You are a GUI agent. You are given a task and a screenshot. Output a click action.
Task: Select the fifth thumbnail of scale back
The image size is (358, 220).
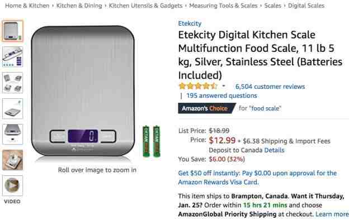(12, 134)
